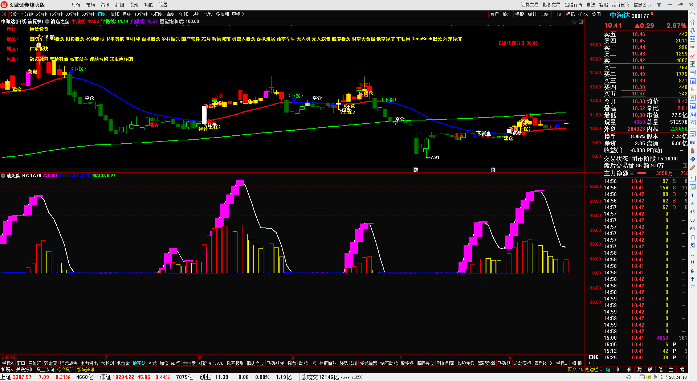Click the sync icon in the status bar
The width and height of the screenshot is (697, 381).
(x=629, y=377)
